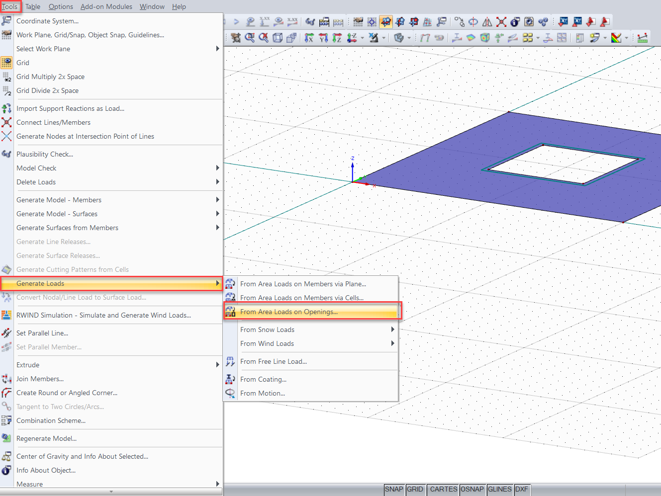
Task: Toggle GRID in the status bar
Action: click(x=415, y=490)
